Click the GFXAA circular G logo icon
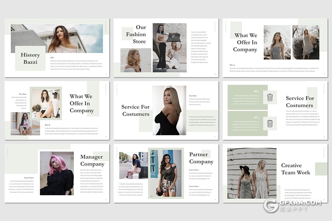This screenshot has height=221, width=332. [271, 206]
